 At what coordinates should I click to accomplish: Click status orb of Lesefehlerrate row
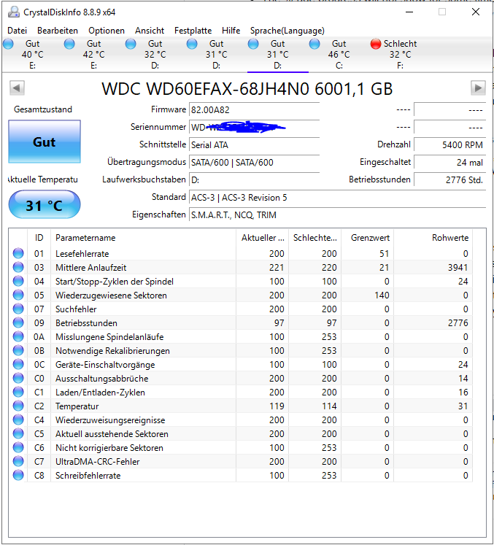(x=18, y=253)
